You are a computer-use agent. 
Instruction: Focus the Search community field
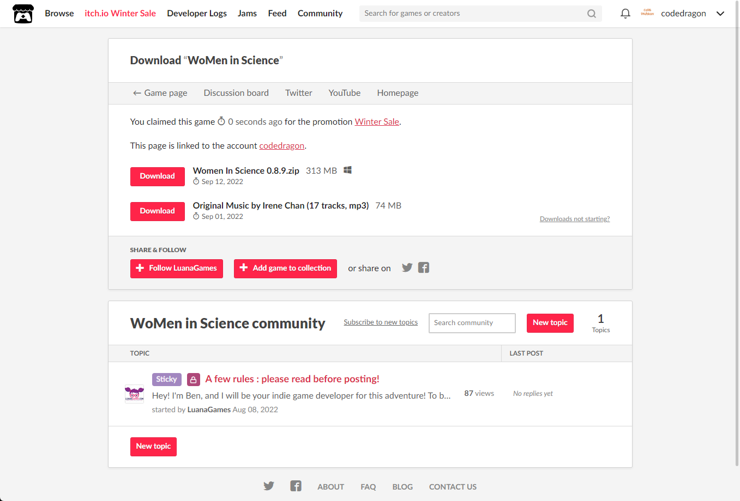pyautogui.click(x=472, y=323)
